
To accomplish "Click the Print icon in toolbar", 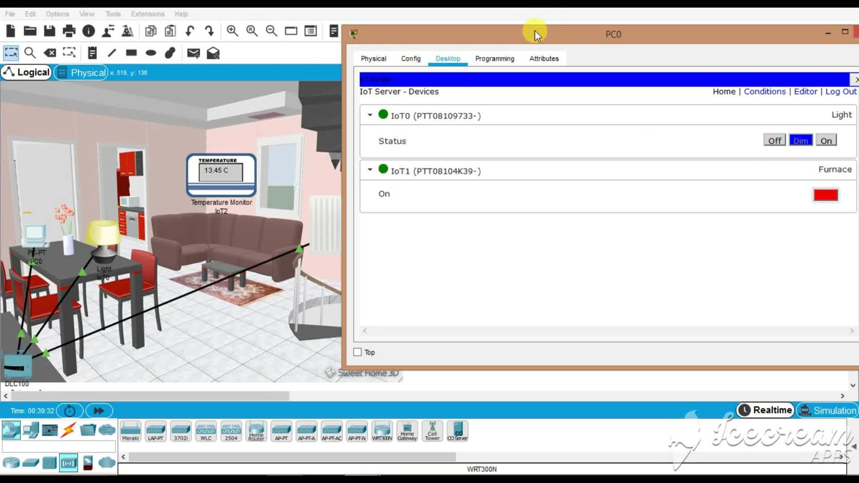I will point(69,31).
